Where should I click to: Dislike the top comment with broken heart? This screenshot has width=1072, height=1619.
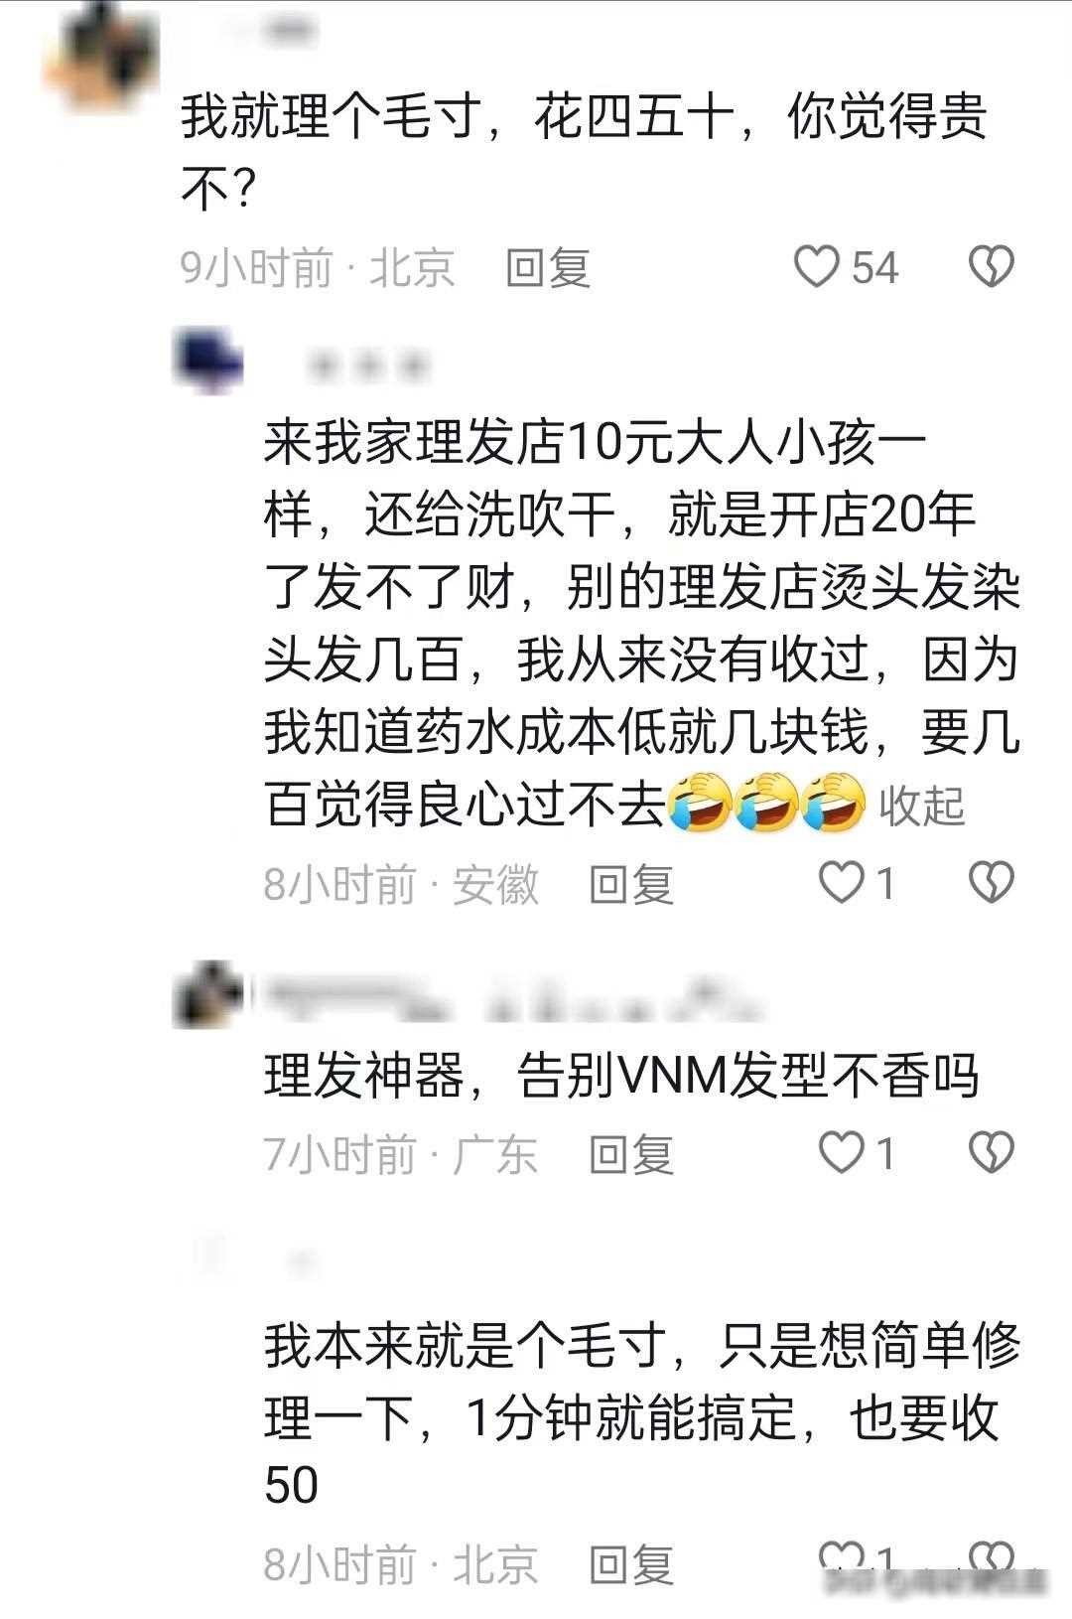pyautogui.click(x=991, y=267)
